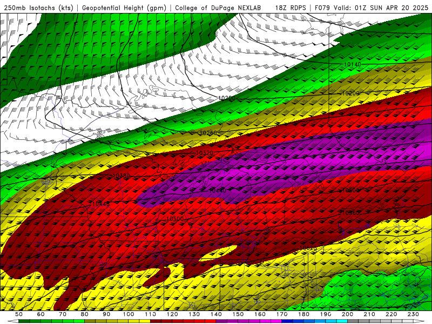Click the '90' value on the color scale
The image size is (432, 324).
click(x=106, y=314)
